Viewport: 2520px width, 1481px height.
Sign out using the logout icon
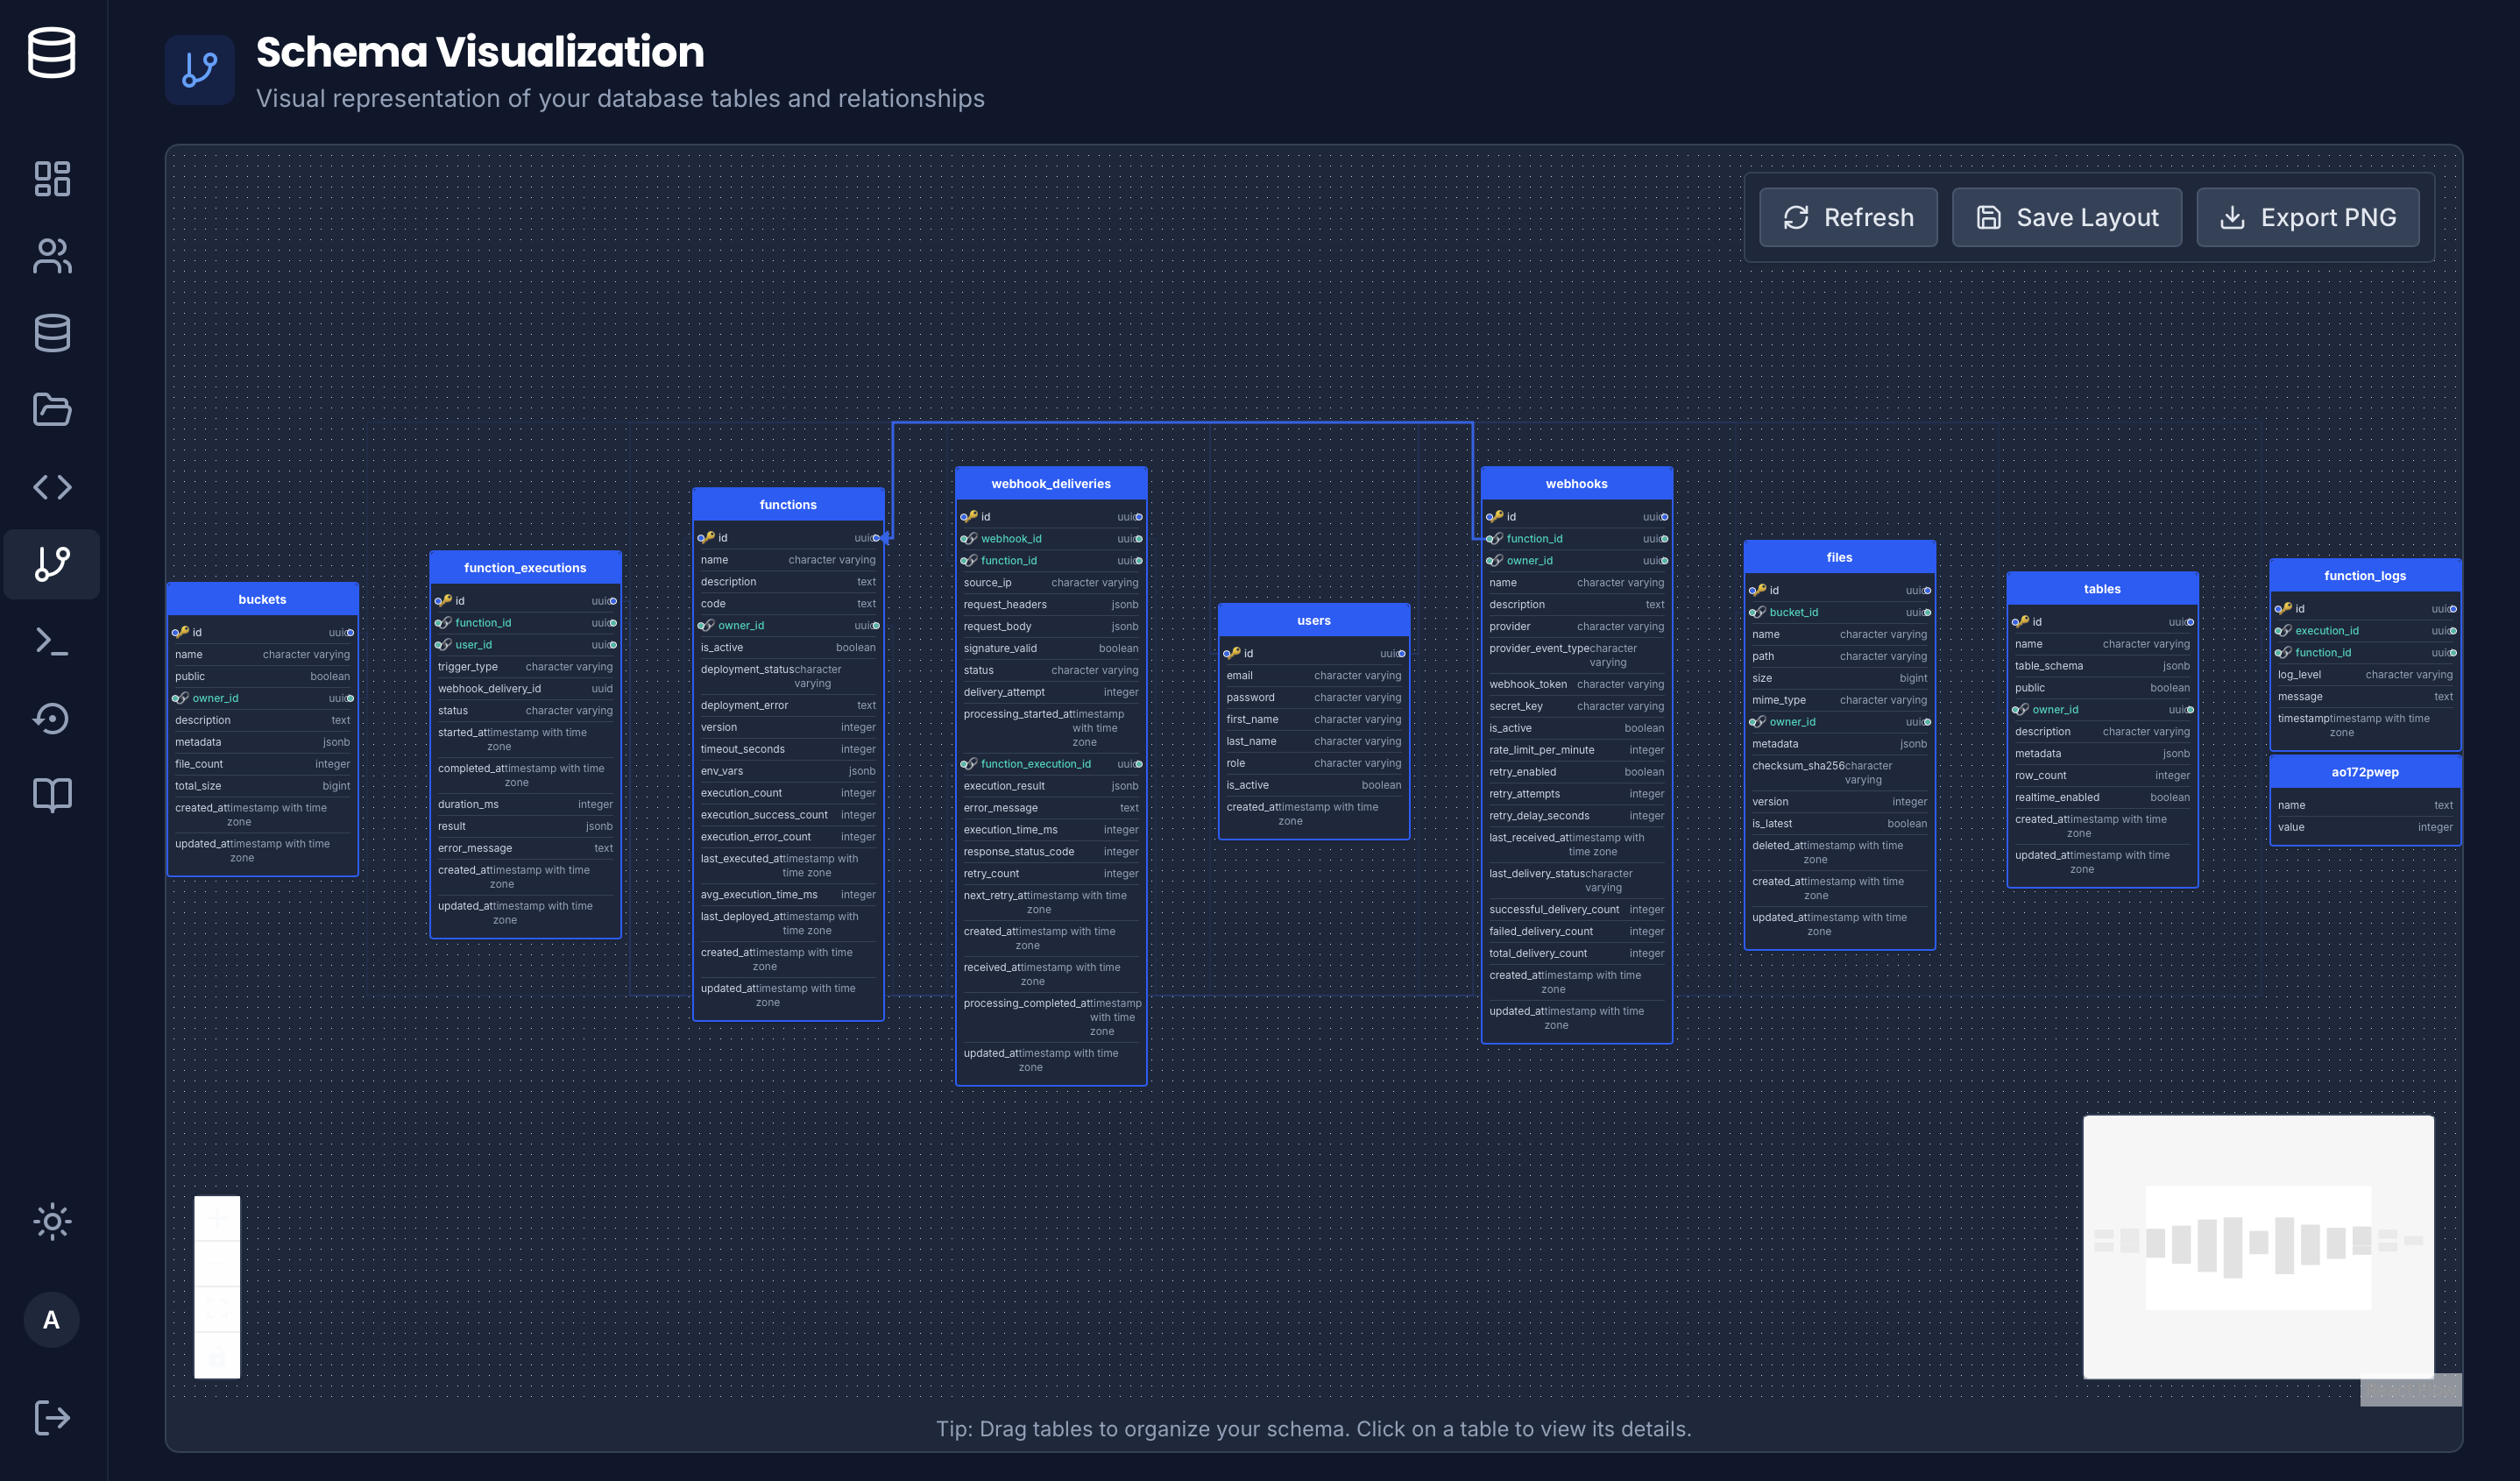(x=52, y=1417)
